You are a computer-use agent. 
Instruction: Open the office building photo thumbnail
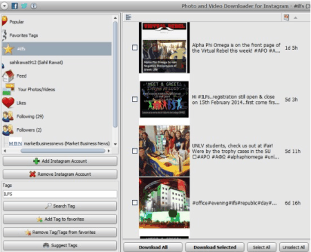click(x=164, y=203)
